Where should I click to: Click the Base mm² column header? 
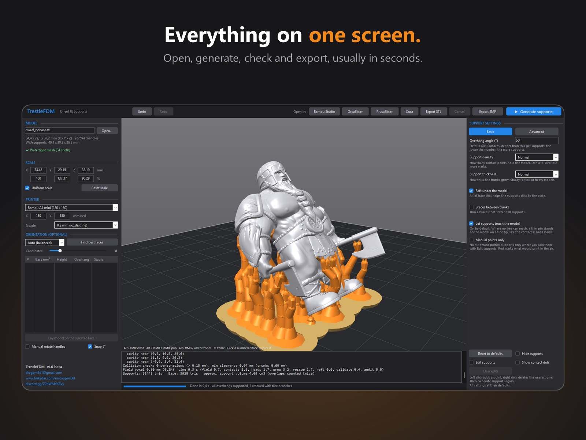point(43,260)
